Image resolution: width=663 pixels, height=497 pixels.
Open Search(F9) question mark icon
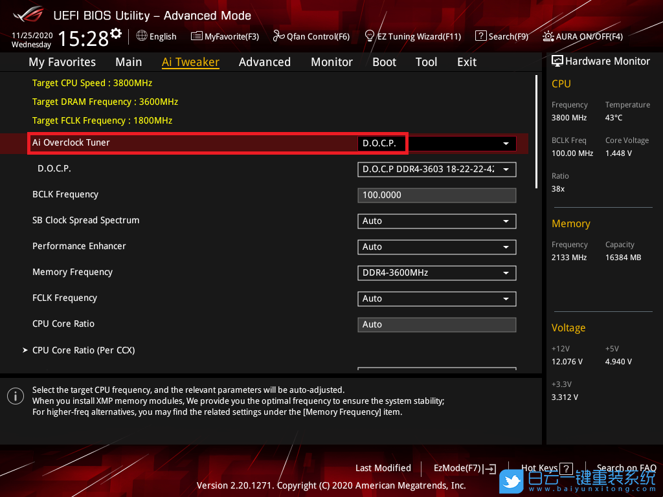[x=480, y=36]
